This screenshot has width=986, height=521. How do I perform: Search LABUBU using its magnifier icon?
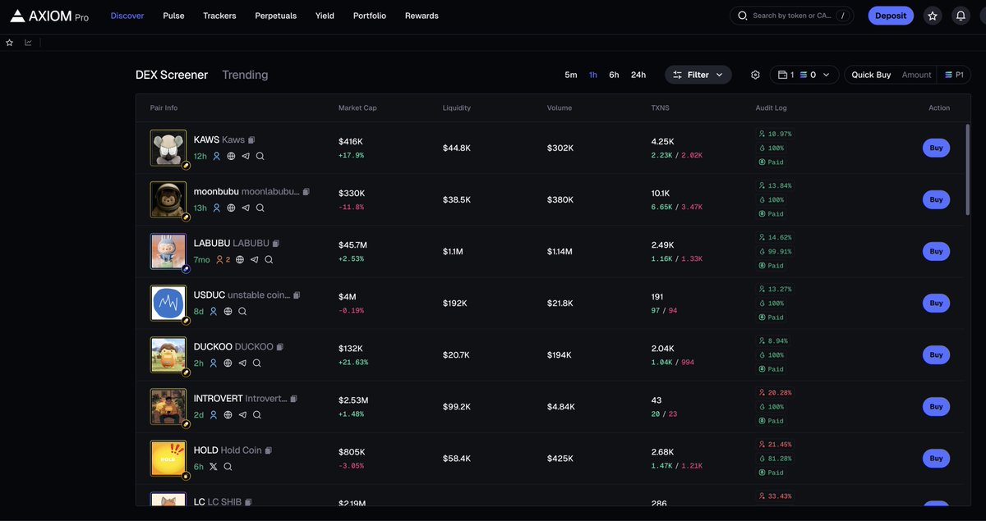269,259
